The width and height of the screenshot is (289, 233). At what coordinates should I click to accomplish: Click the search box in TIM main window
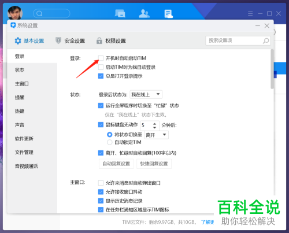[51, 13]
